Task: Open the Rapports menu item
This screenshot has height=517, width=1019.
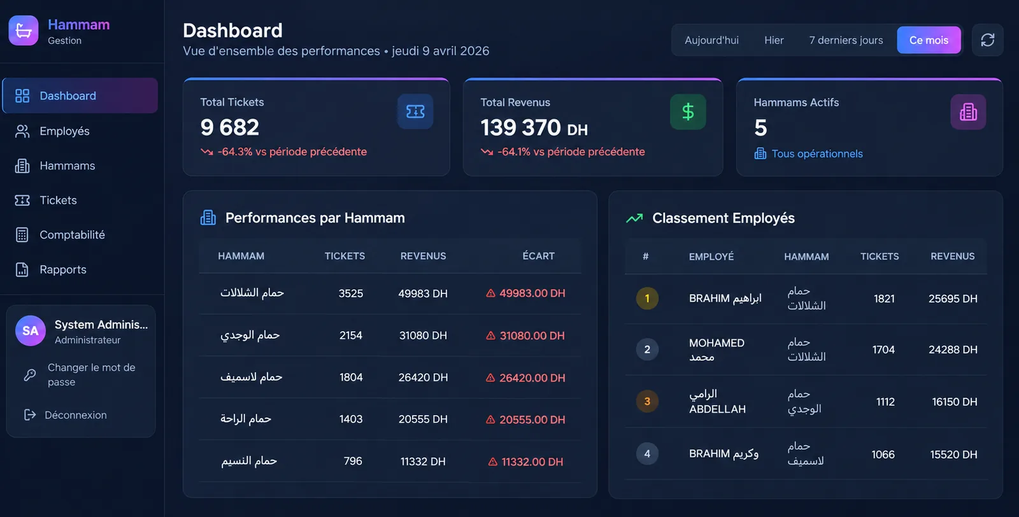Action: point(80,269)
